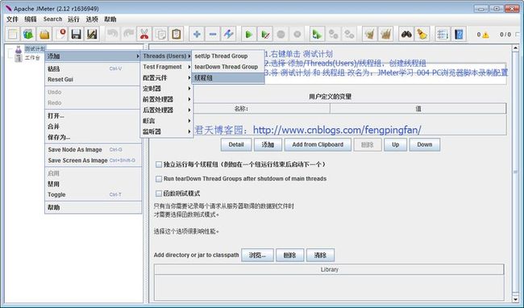Select setUp Thread Group entry
The height and width of the screenshot is (308, 524).
pos(228,56)
